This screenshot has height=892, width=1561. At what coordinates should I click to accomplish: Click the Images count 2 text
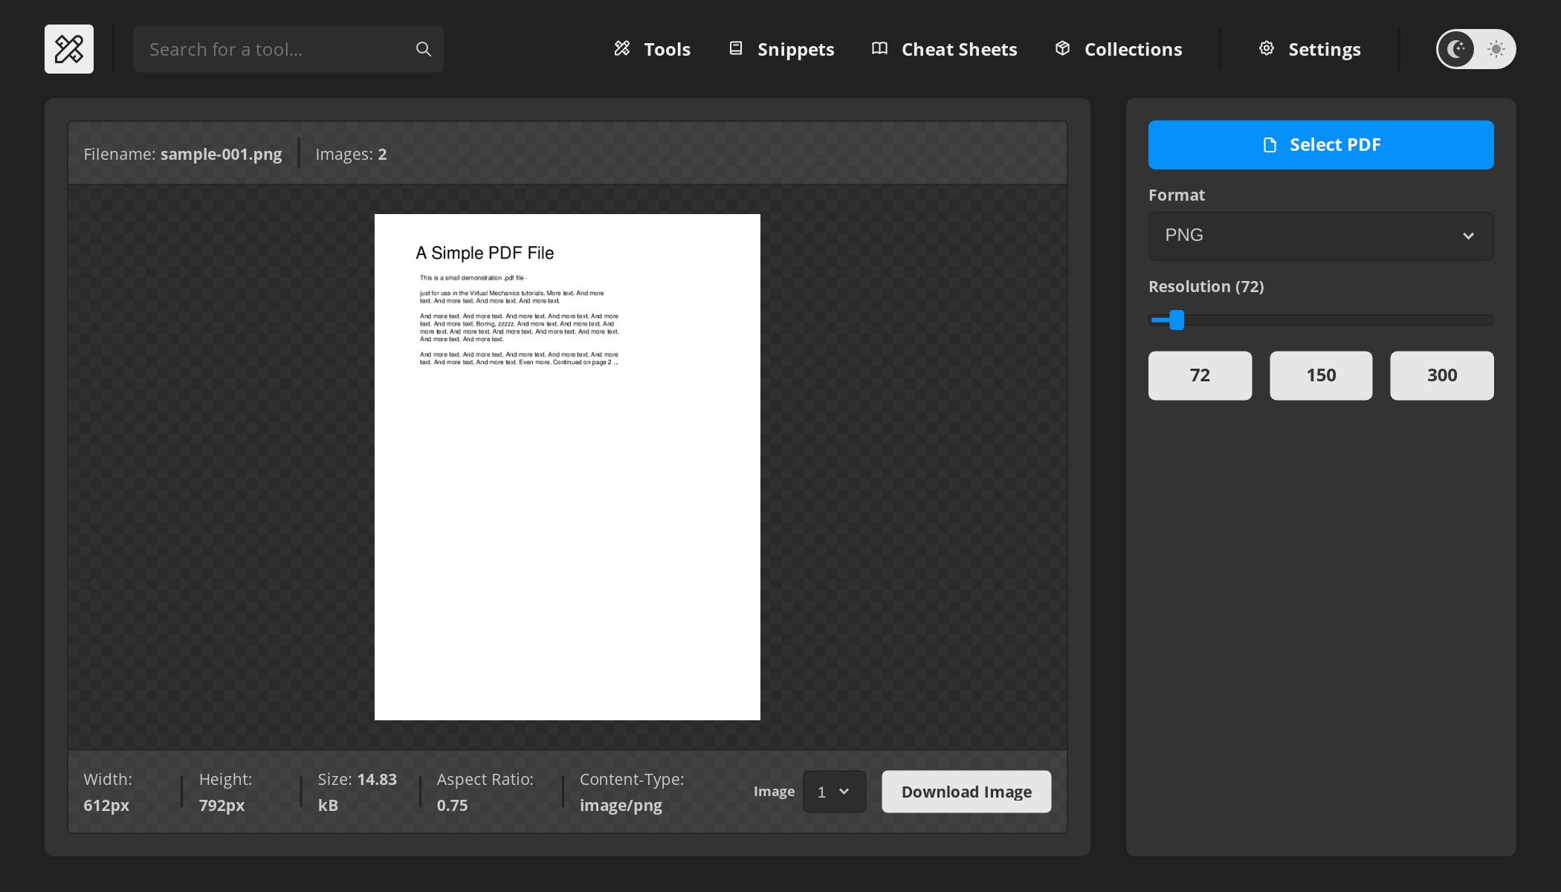click(x=351, y=154)
